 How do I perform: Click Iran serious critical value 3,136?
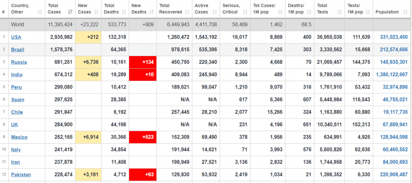coord(241,162)
